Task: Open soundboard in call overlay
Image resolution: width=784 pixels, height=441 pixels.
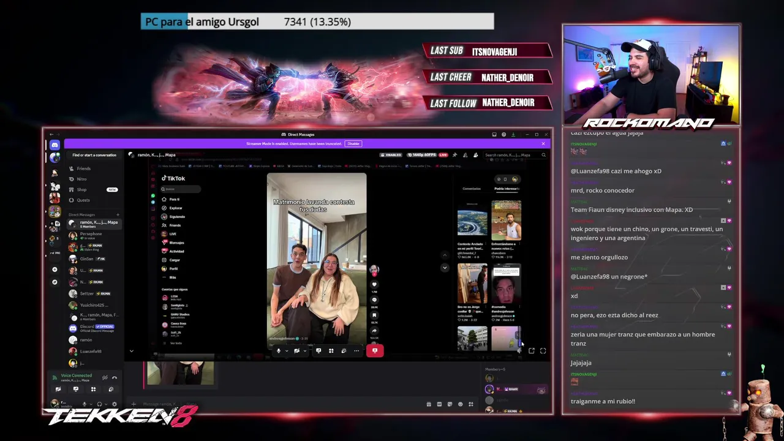Action: (344, 351)
